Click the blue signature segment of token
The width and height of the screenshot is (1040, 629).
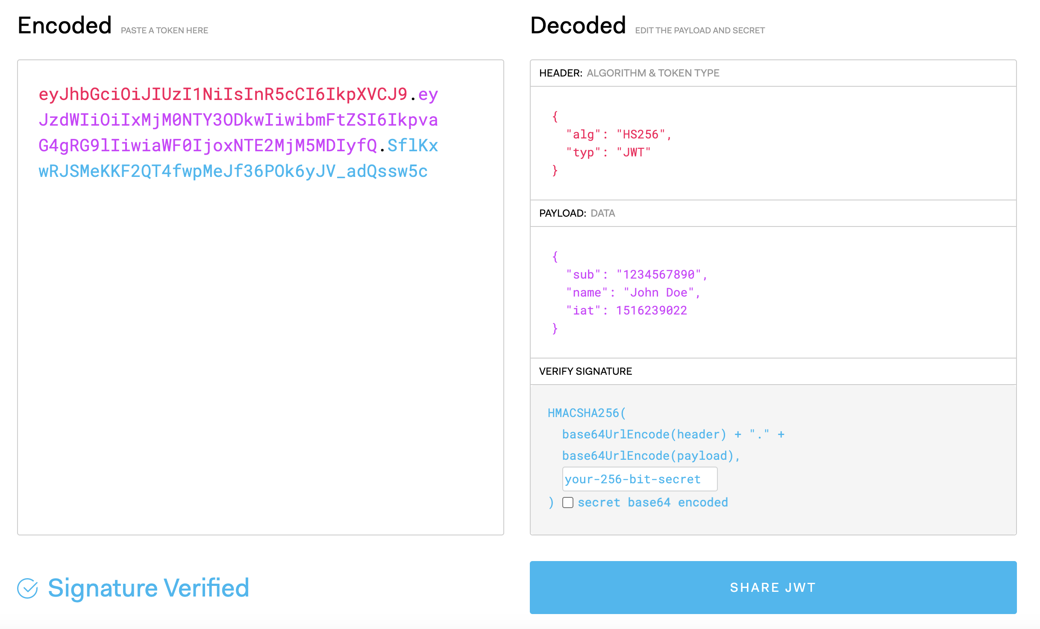[233, 171]
